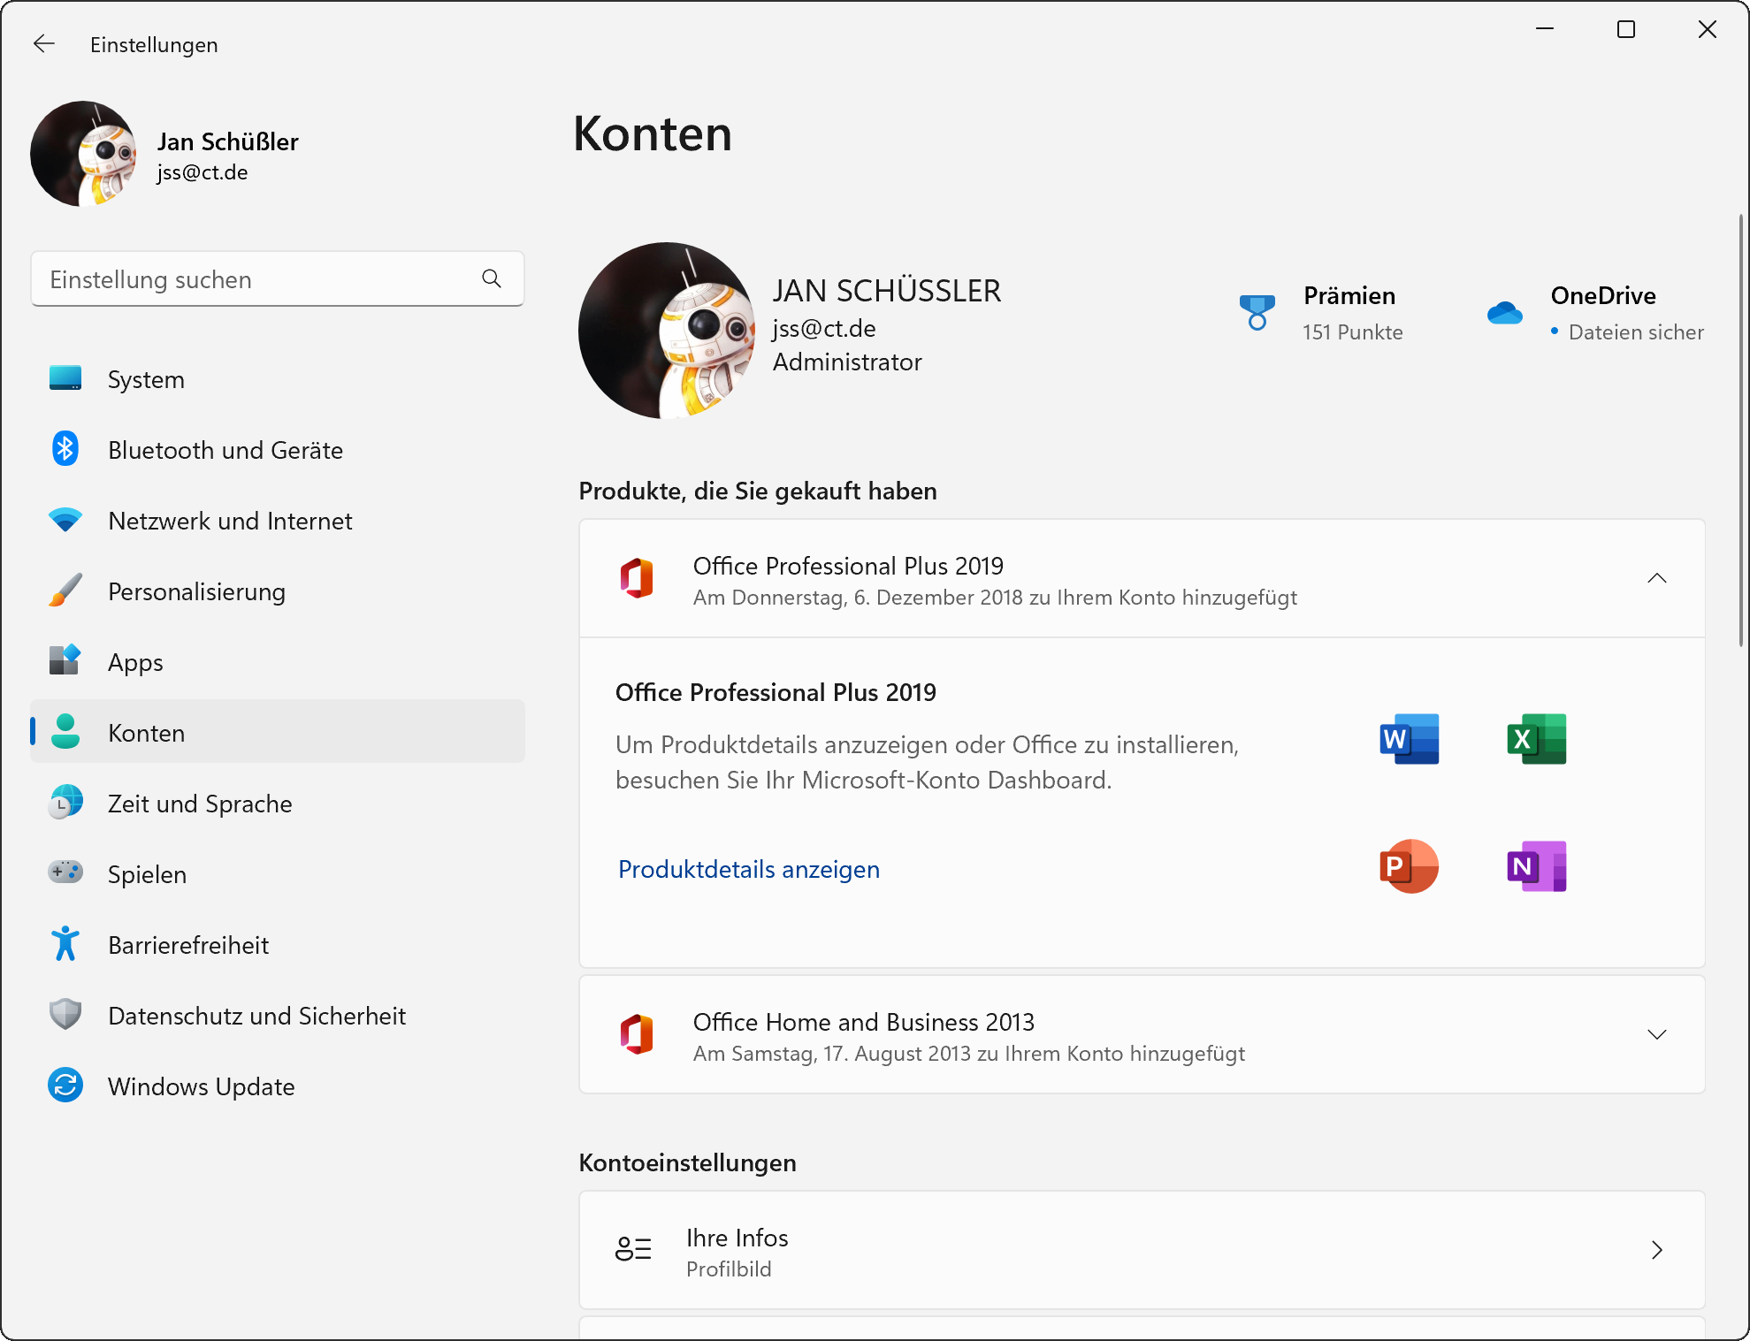The height and width of the screenshot is (1341, 1750).
Task: Click the large profile picture
Action: pos(666,331)
